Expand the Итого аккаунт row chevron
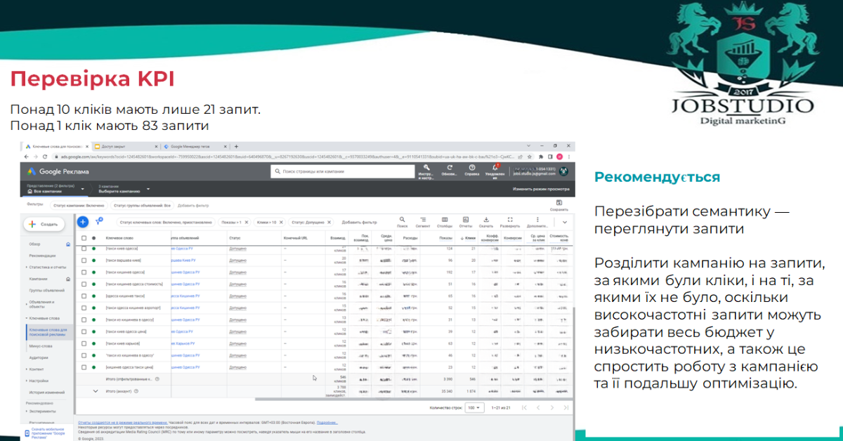The image size is (843, 441). pos(95,392)
